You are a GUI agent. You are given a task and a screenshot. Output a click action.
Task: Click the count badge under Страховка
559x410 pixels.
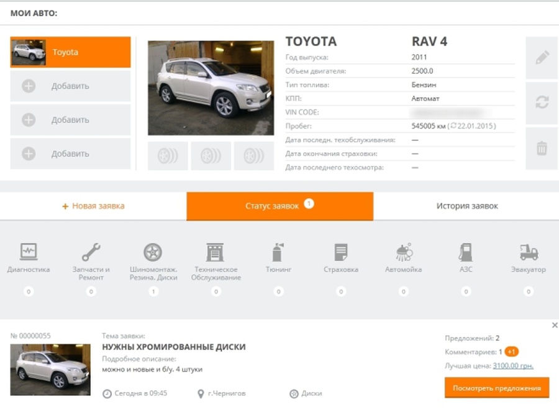(341, 291)
